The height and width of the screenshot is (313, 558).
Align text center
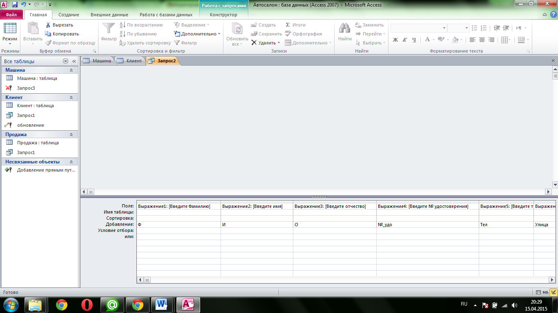(482, 40)
